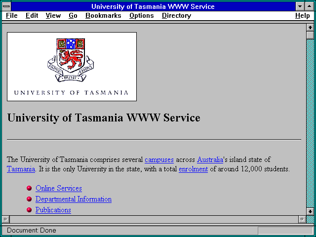
Task: Click the horizontal scrollbar right arrow
Action: tap(302, 219)
